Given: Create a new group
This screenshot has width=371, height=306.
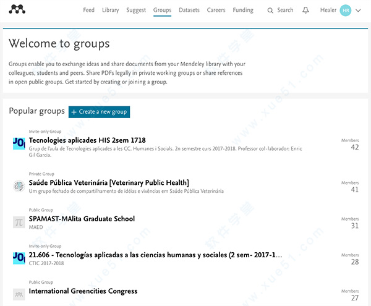Looking at the screenshot, I should [x=99, y=112].
